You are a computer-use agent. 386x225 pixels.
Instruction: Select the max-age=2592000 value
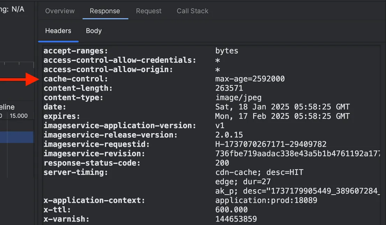coord(250,79)
